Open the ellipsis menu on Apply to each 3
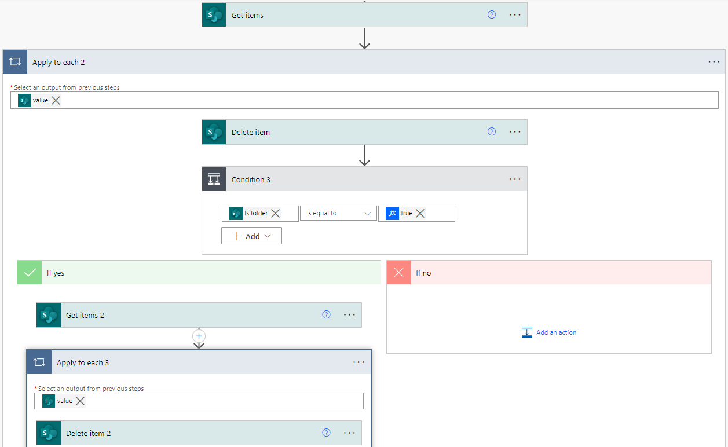 point(358,362)
